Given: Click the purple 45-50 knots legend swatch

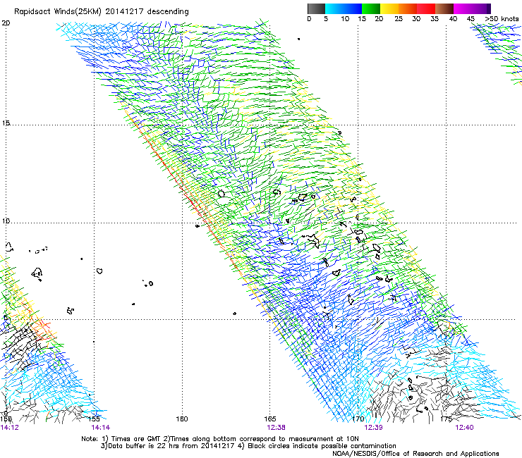Looking at the screenshot, I should [481, 8].
